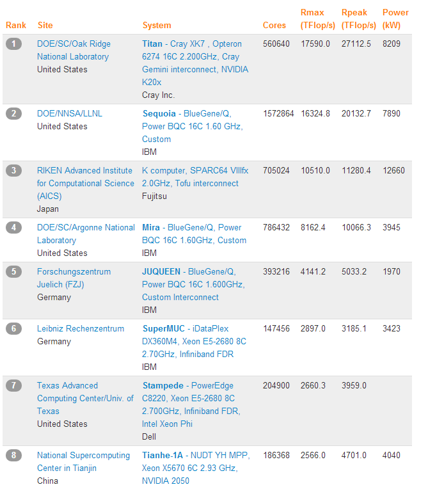Open the Sequoia BlueGene/Q system link
This screenshot has width=428, height=487.
tap(192, 126)
